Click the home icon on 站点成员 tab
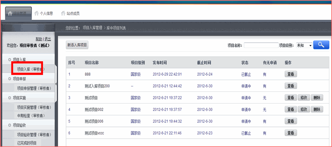Screen dimensions: 332x147 pyautogui.click(x=63, y=13)
